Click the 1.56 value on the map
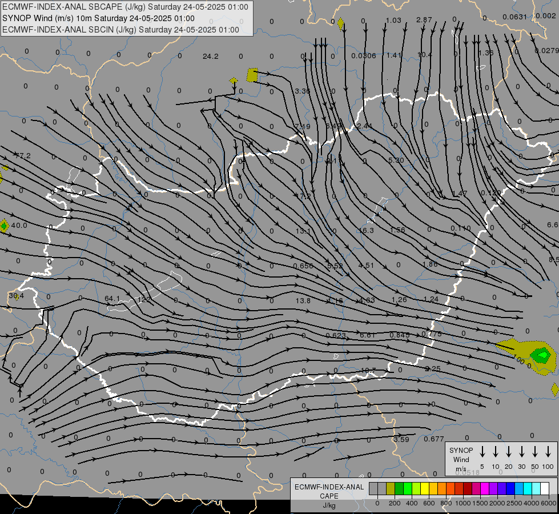The width and height of the screenshot is (559, 514). pos(397,230)
